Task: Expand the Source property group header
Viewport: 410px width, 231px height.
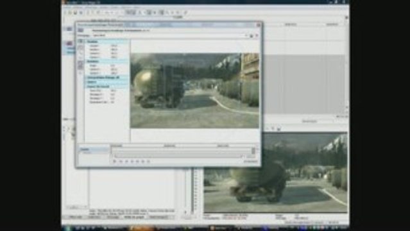Action: point(107,82)
